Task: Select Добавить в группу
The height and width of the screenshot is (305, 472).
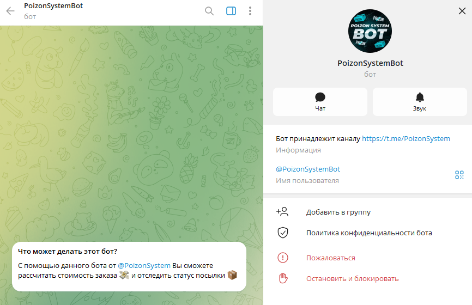Action: [x=338, y=212]
